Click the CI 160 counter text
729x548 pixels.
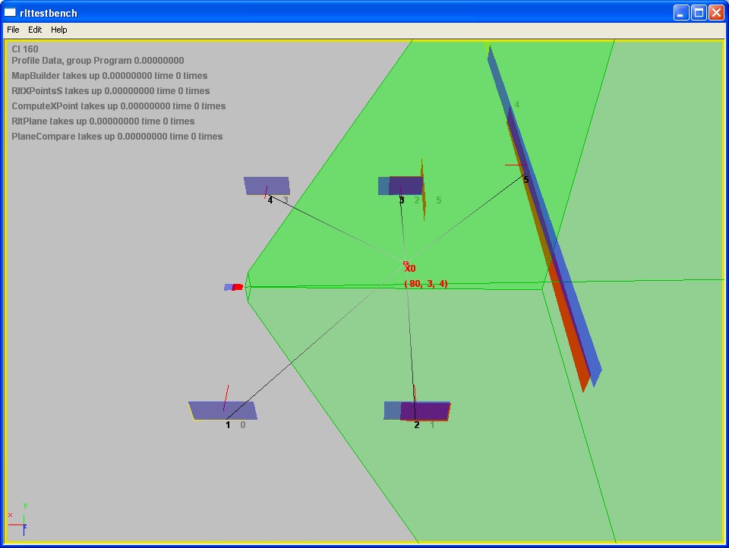(25, 49)
